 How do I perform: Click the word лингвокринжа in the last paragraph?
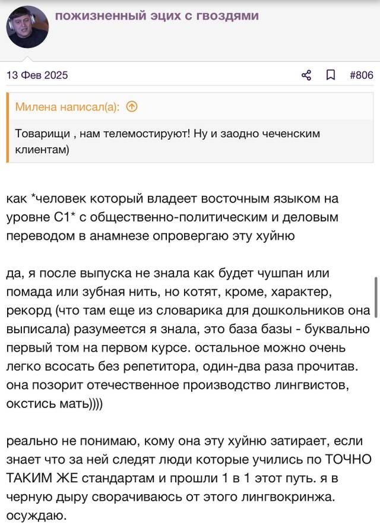coord(288,497)
